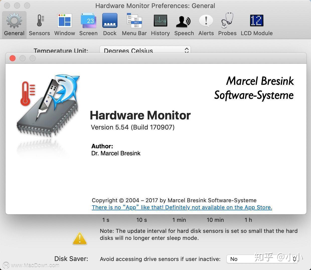Switch to the Dock preferences pane

[110, 24]
